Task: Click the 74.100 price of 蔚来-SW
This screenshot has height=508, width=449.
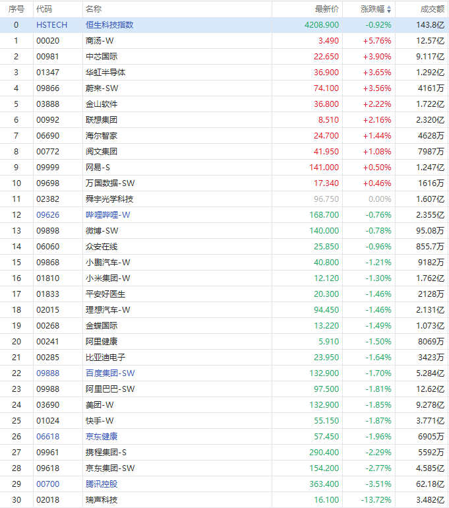Action: (x=326, y=88)
